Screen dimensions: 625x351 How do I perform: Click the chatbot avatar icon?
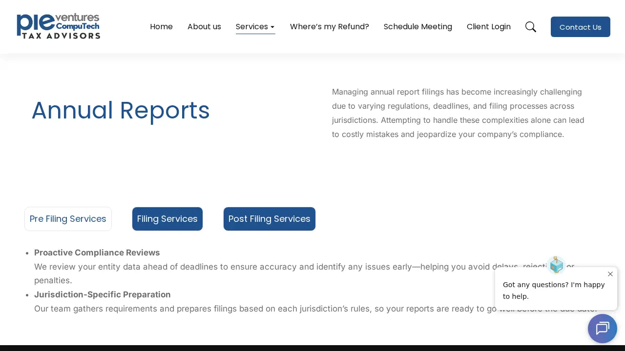tap(556, 265)
